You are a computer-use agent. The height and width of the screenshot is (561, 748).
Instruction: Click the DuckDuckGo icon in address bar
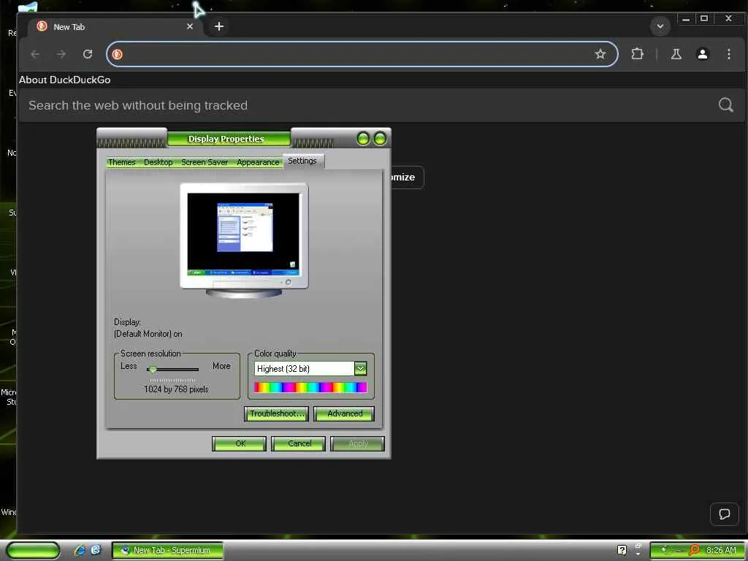(x=118, y=54)
